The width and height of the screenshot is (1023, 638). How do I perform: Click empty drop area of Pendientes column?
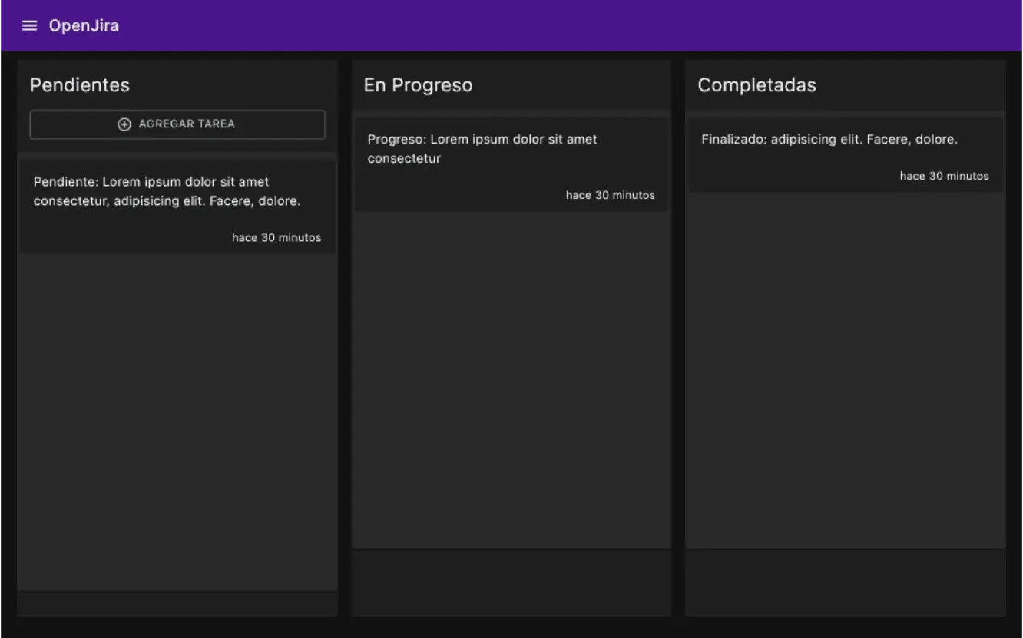(177, 422)
